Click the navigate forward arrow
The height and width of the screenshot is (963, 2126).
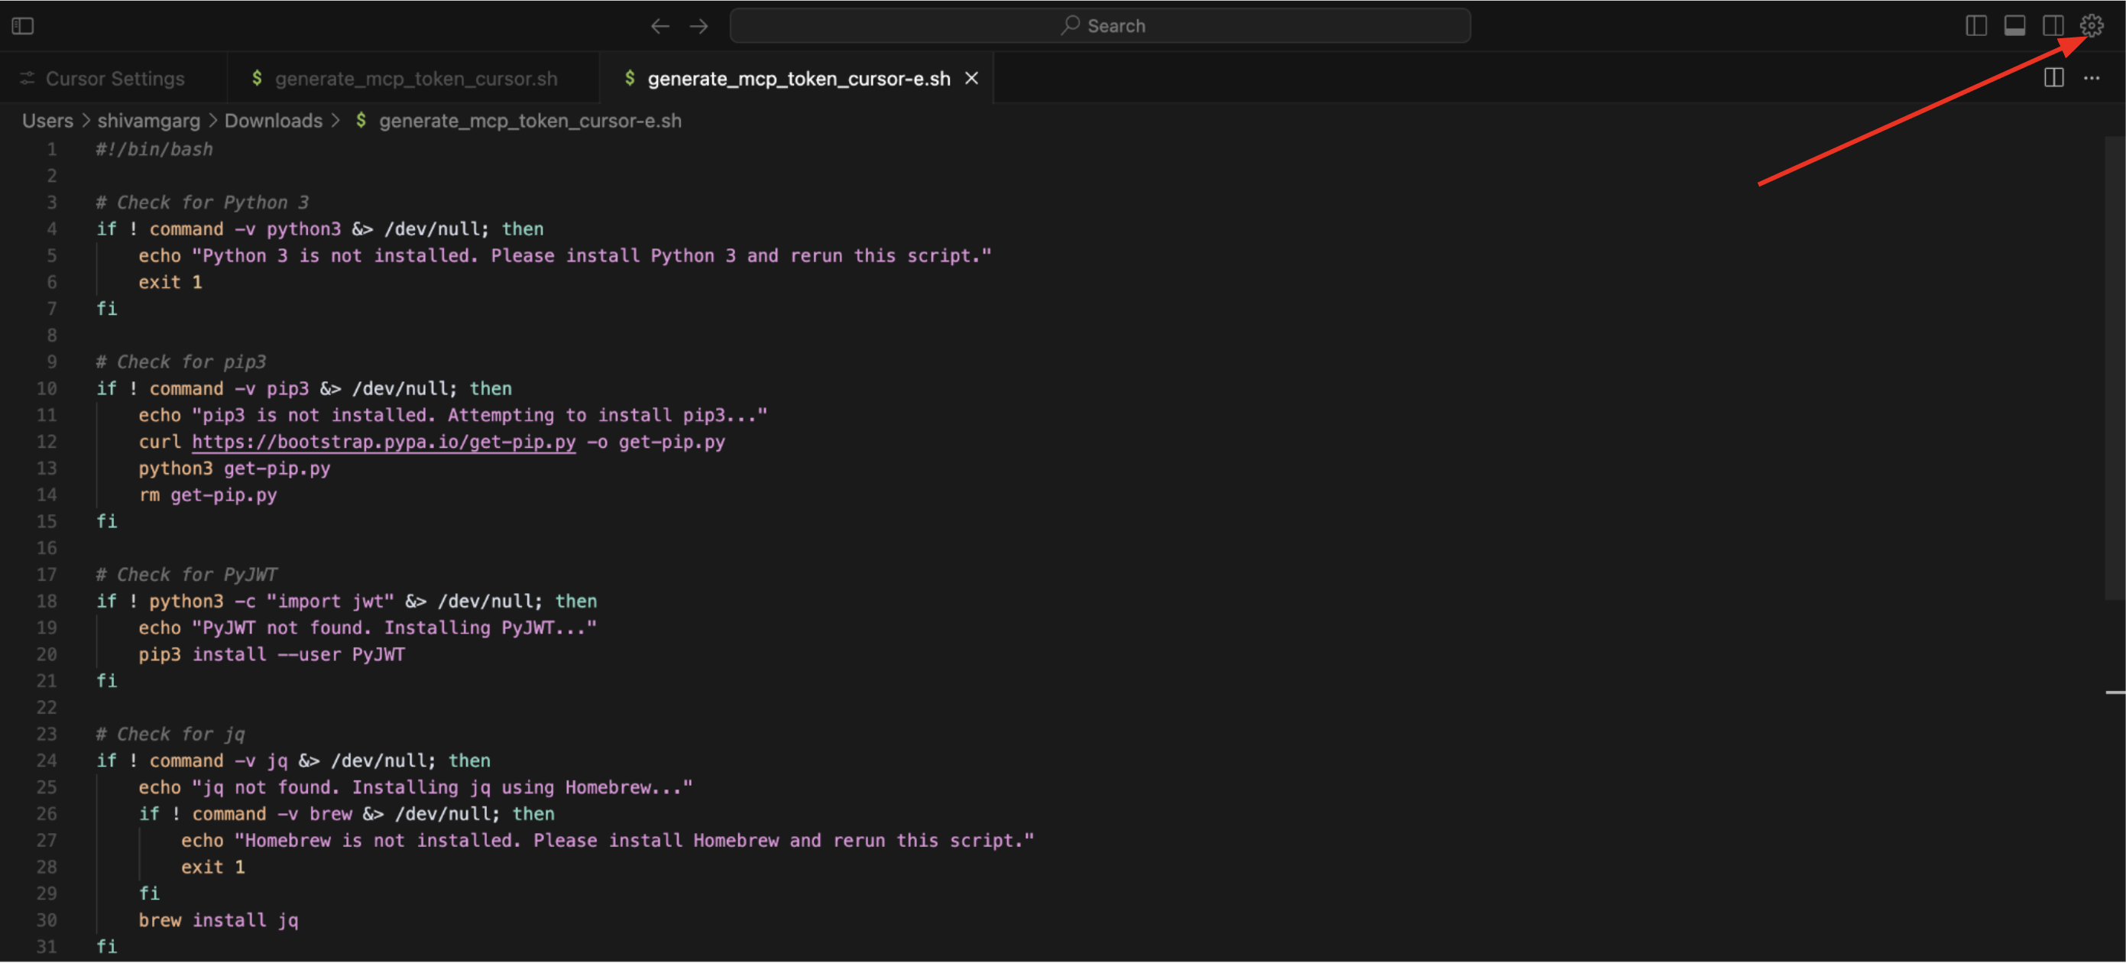[x=699, y=27]
